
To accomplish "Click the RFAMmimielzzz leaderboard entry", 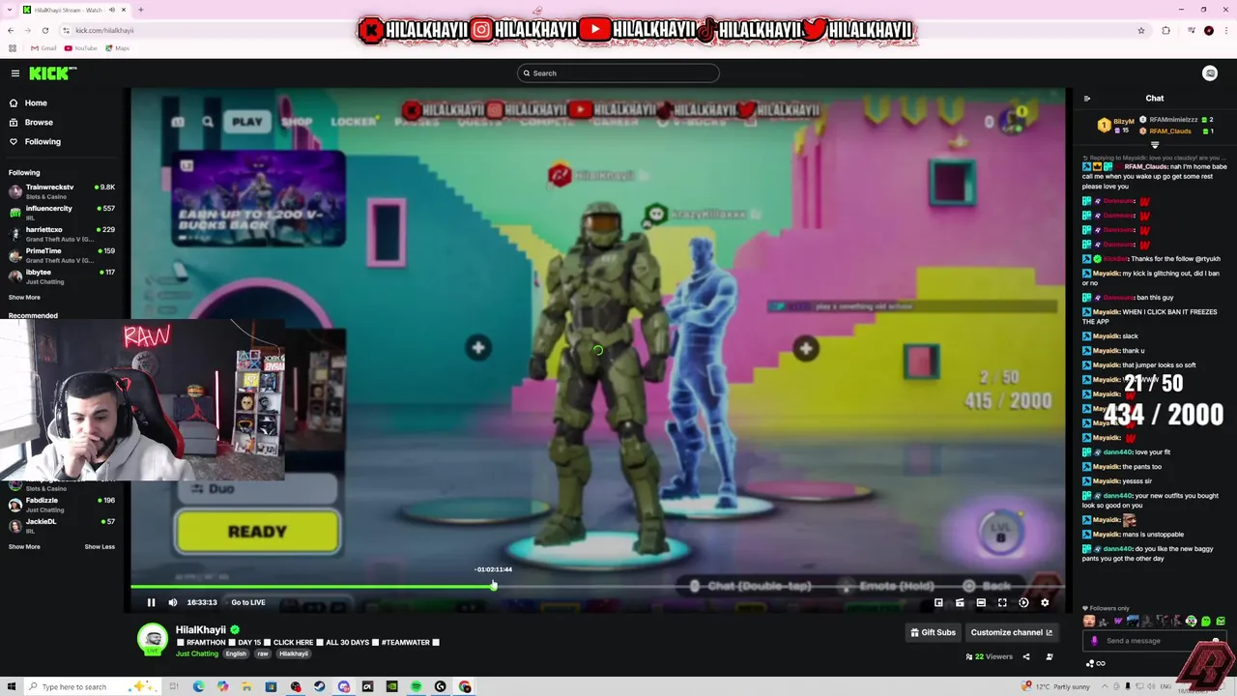I will click(x=1176, y=119).
